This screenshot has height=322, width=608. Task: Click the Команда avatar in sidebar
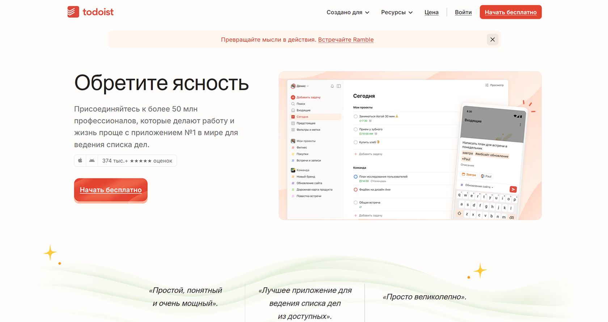[x=293, y=170]
